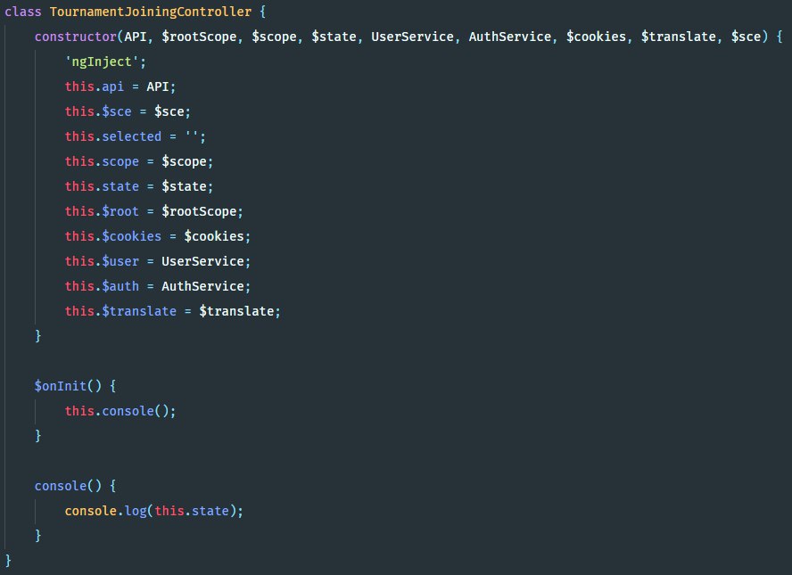Screen dimensions: 792x575
Task: Click the final closing brace of the class
Action: [x=9, y=560]
